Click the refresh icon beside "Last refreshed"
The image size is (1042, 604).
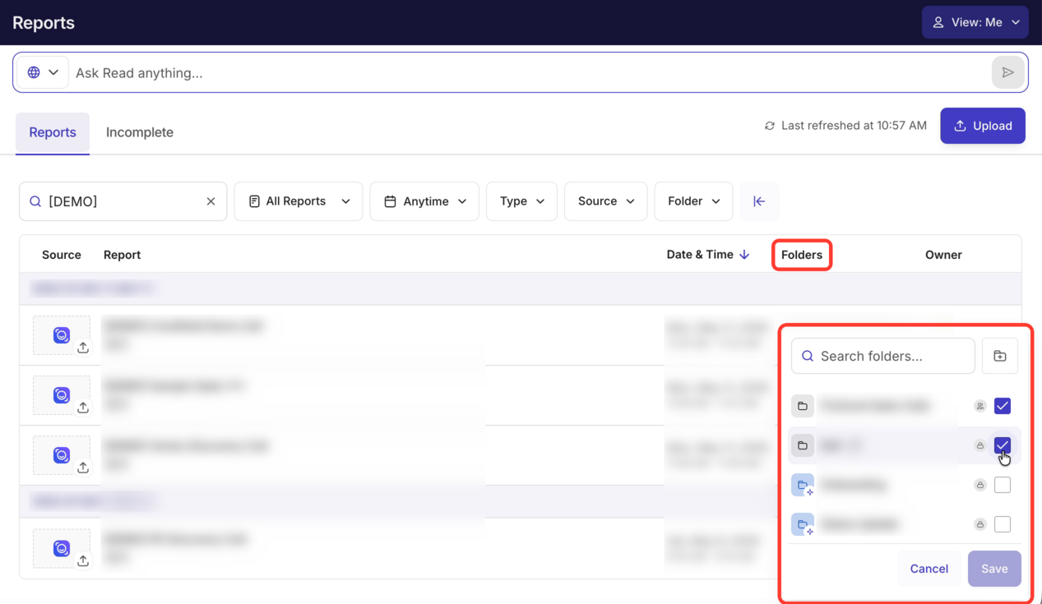coord(770,126)
